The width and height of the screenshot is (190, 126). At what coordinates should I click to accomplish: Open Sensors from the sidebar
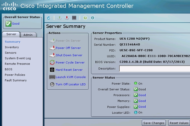point(11,53)
